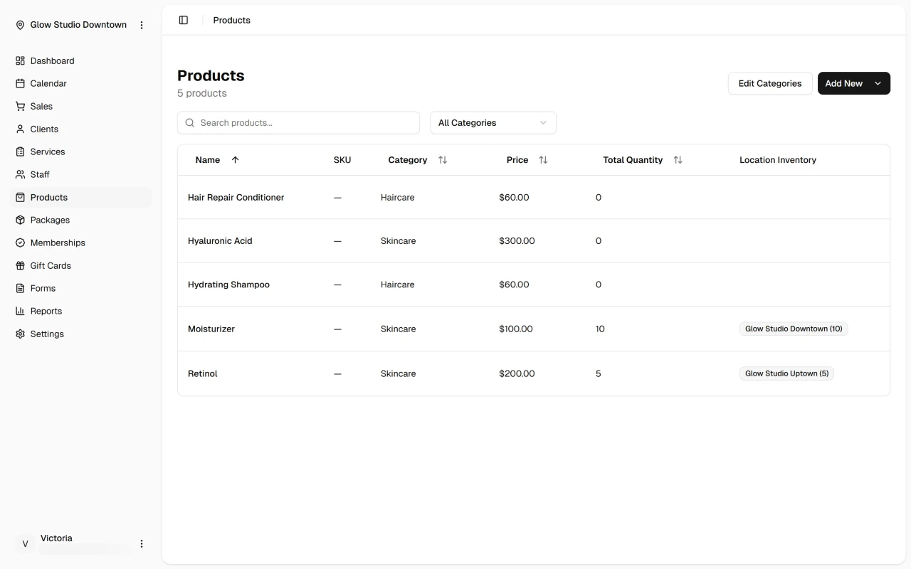The height and width of the screenshot is (569, 911).
Task: Click the Total Quantity column header text
Action: coord(633,160)
